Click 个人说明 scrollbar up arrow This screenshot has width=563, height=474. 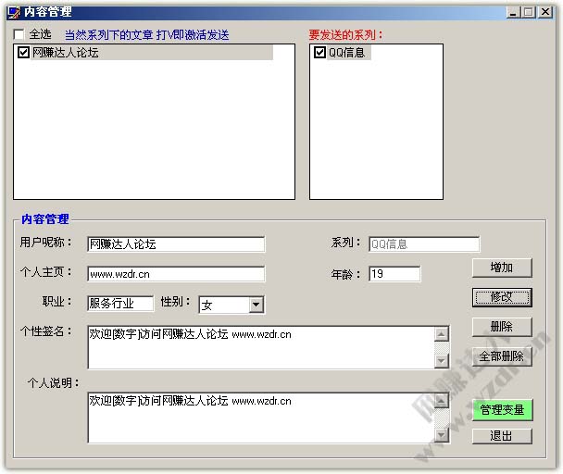pyautogui.click(x=442, y=401)
